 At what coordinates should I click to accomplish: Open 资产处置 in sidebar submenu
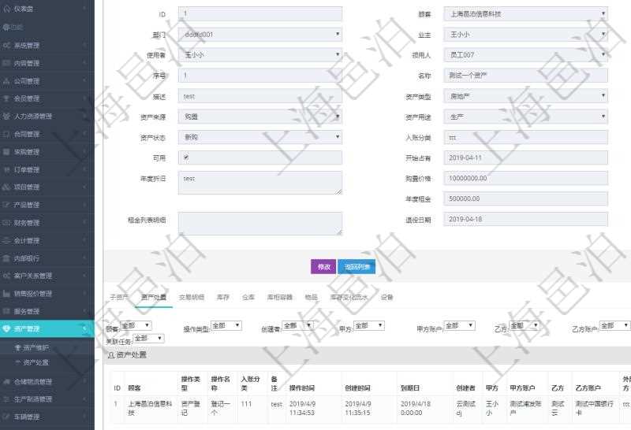[36, 362]
